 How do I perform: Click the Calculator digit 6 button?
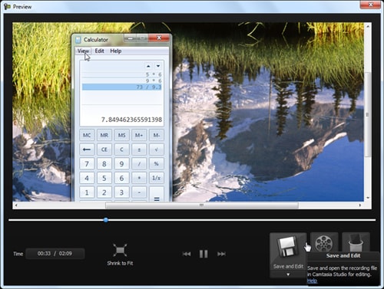tap(121, 178)
